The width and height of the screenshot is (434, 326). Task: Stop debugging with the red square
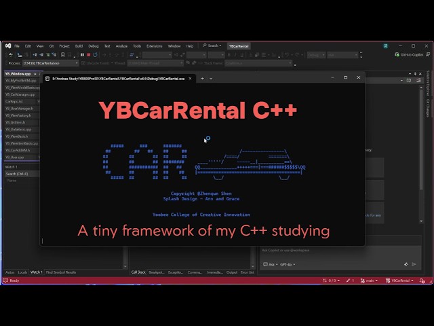pos(89,55)
